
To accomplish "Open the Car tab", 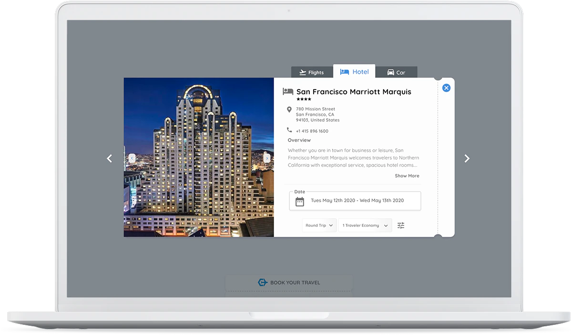I will click(x=396, y=72).
